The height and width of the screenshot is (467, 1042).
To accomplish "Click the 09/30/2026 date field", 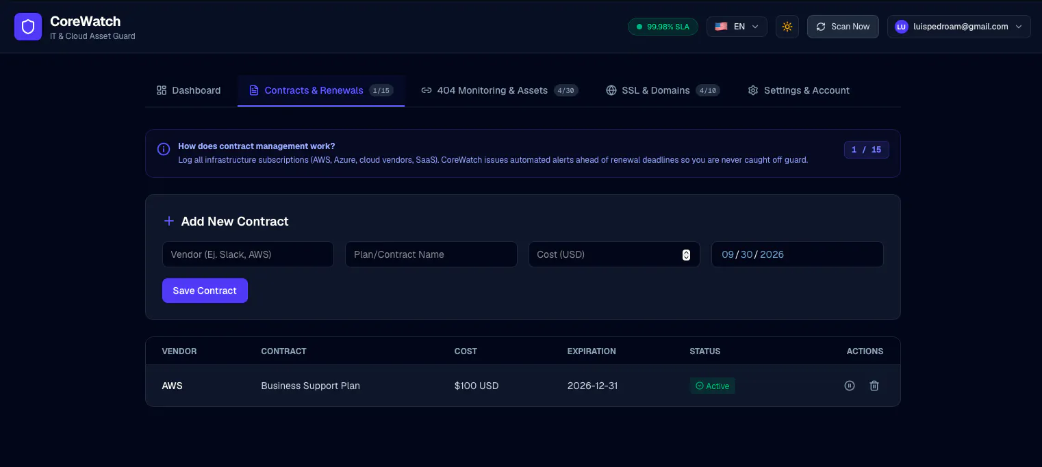I will coord(798,254).
